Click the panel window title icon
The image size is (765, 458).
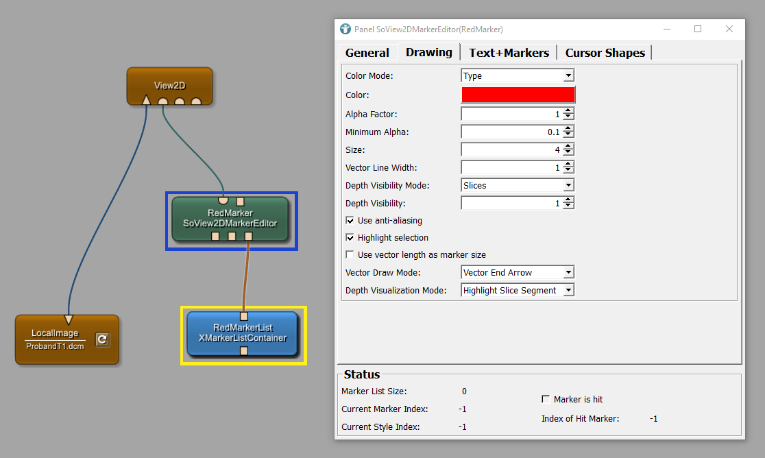[x=345, y=29]
